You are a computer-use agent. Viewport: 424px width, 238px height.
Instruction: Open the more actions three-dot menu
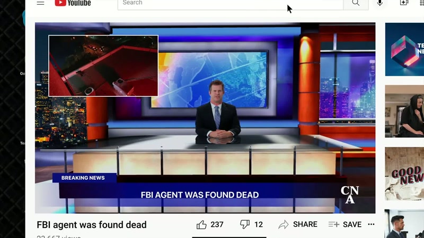click(x=372, y=224)
